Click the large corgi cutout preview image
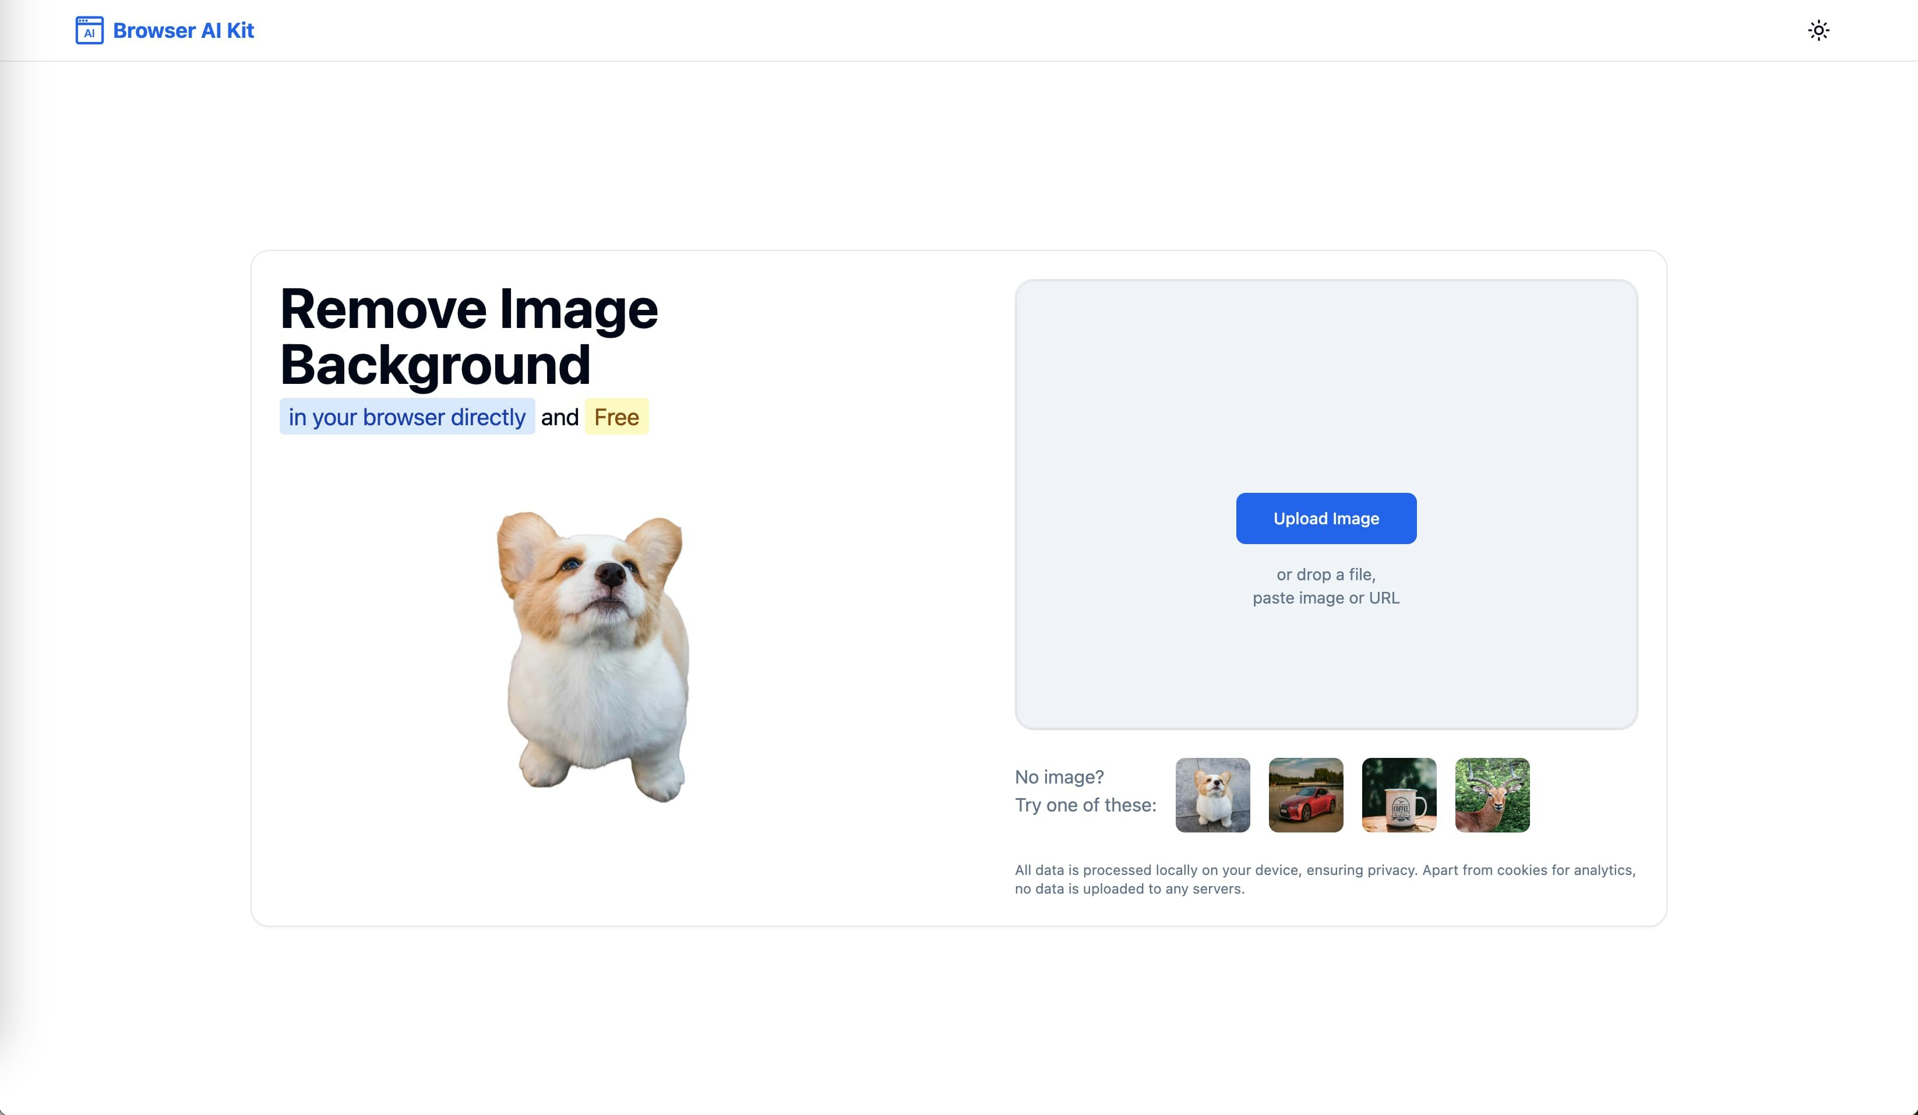This screenshot has width=1918, height=1115. coord(593,656)
